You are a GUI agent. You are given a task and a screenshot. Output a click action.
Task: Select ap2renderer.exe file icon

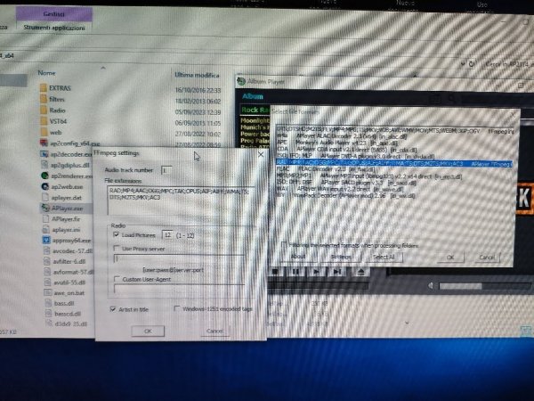(44, 176)
